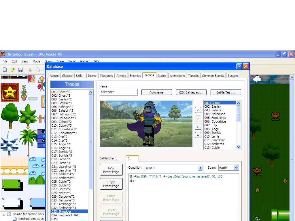Select troop '015: Angel*2'
The width and height of the screenshot is (295, 221).
(69, 144)
